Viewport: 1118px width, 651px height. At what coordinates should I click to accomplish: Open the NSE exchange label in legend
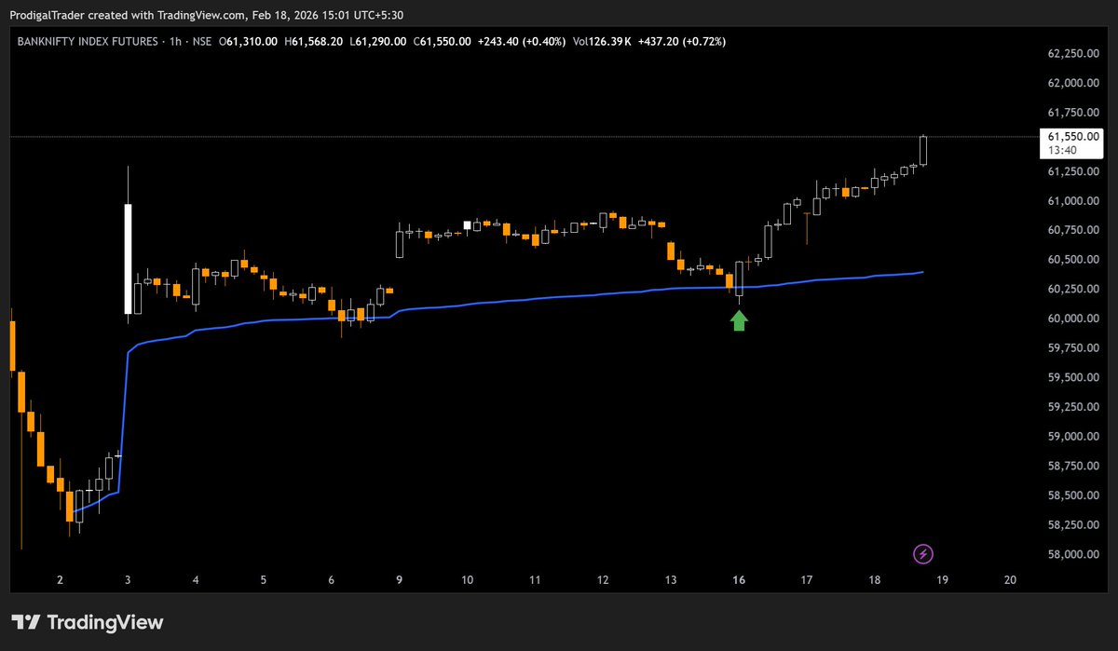point(205,41)
